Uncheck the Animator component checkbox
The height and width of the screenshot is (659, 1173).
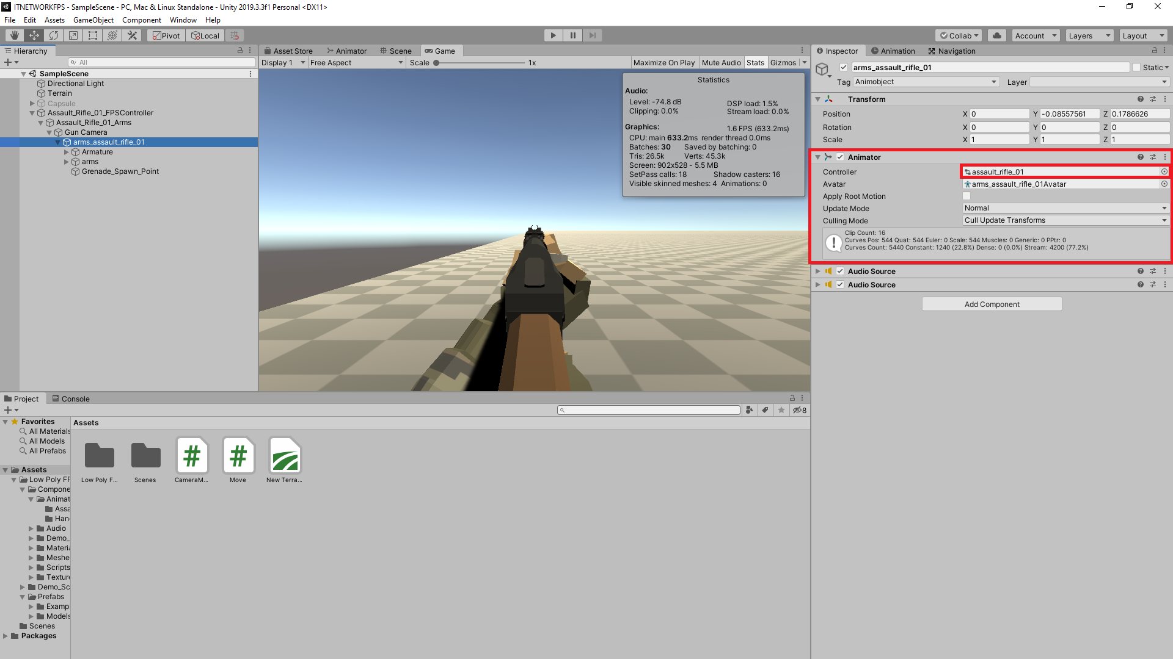(x=840, y=157)
